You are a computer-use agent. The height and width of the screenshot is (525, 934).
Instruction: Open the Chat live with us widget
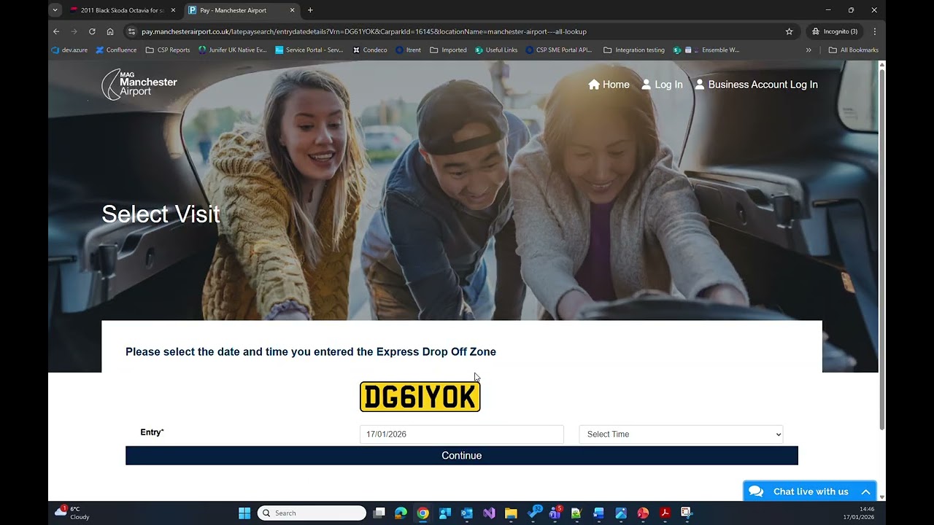[810, 491]
